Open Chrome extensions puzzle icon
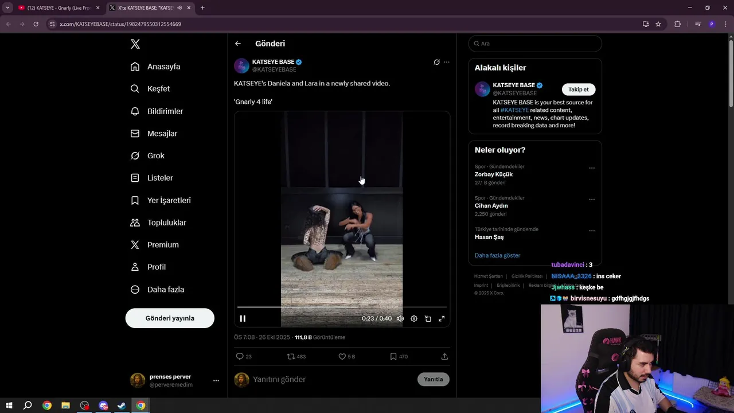734x413 pixels. coord(677,24)
